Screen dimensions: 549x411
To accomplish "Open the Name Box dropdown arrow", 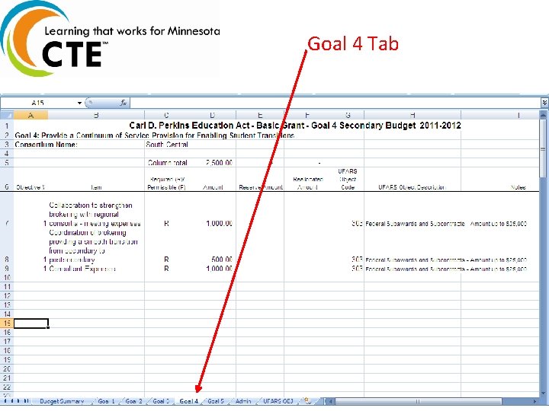I will click(79, 103).
